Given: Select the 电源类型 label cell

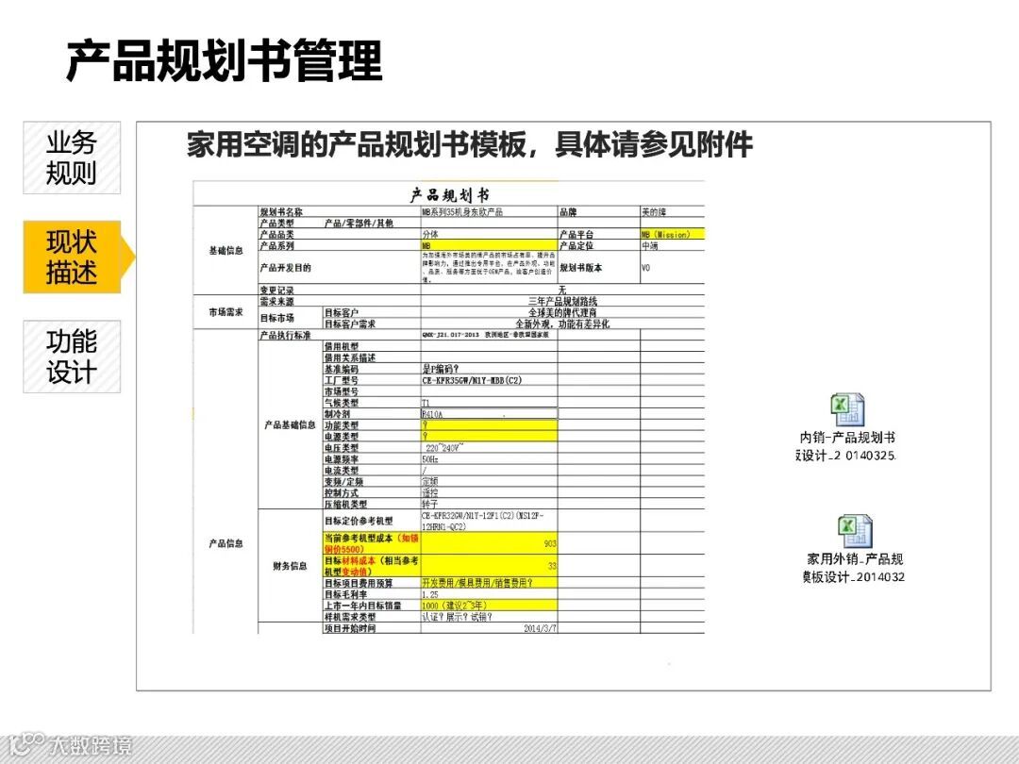Looking at the screenshot, I should pos(372,437).
